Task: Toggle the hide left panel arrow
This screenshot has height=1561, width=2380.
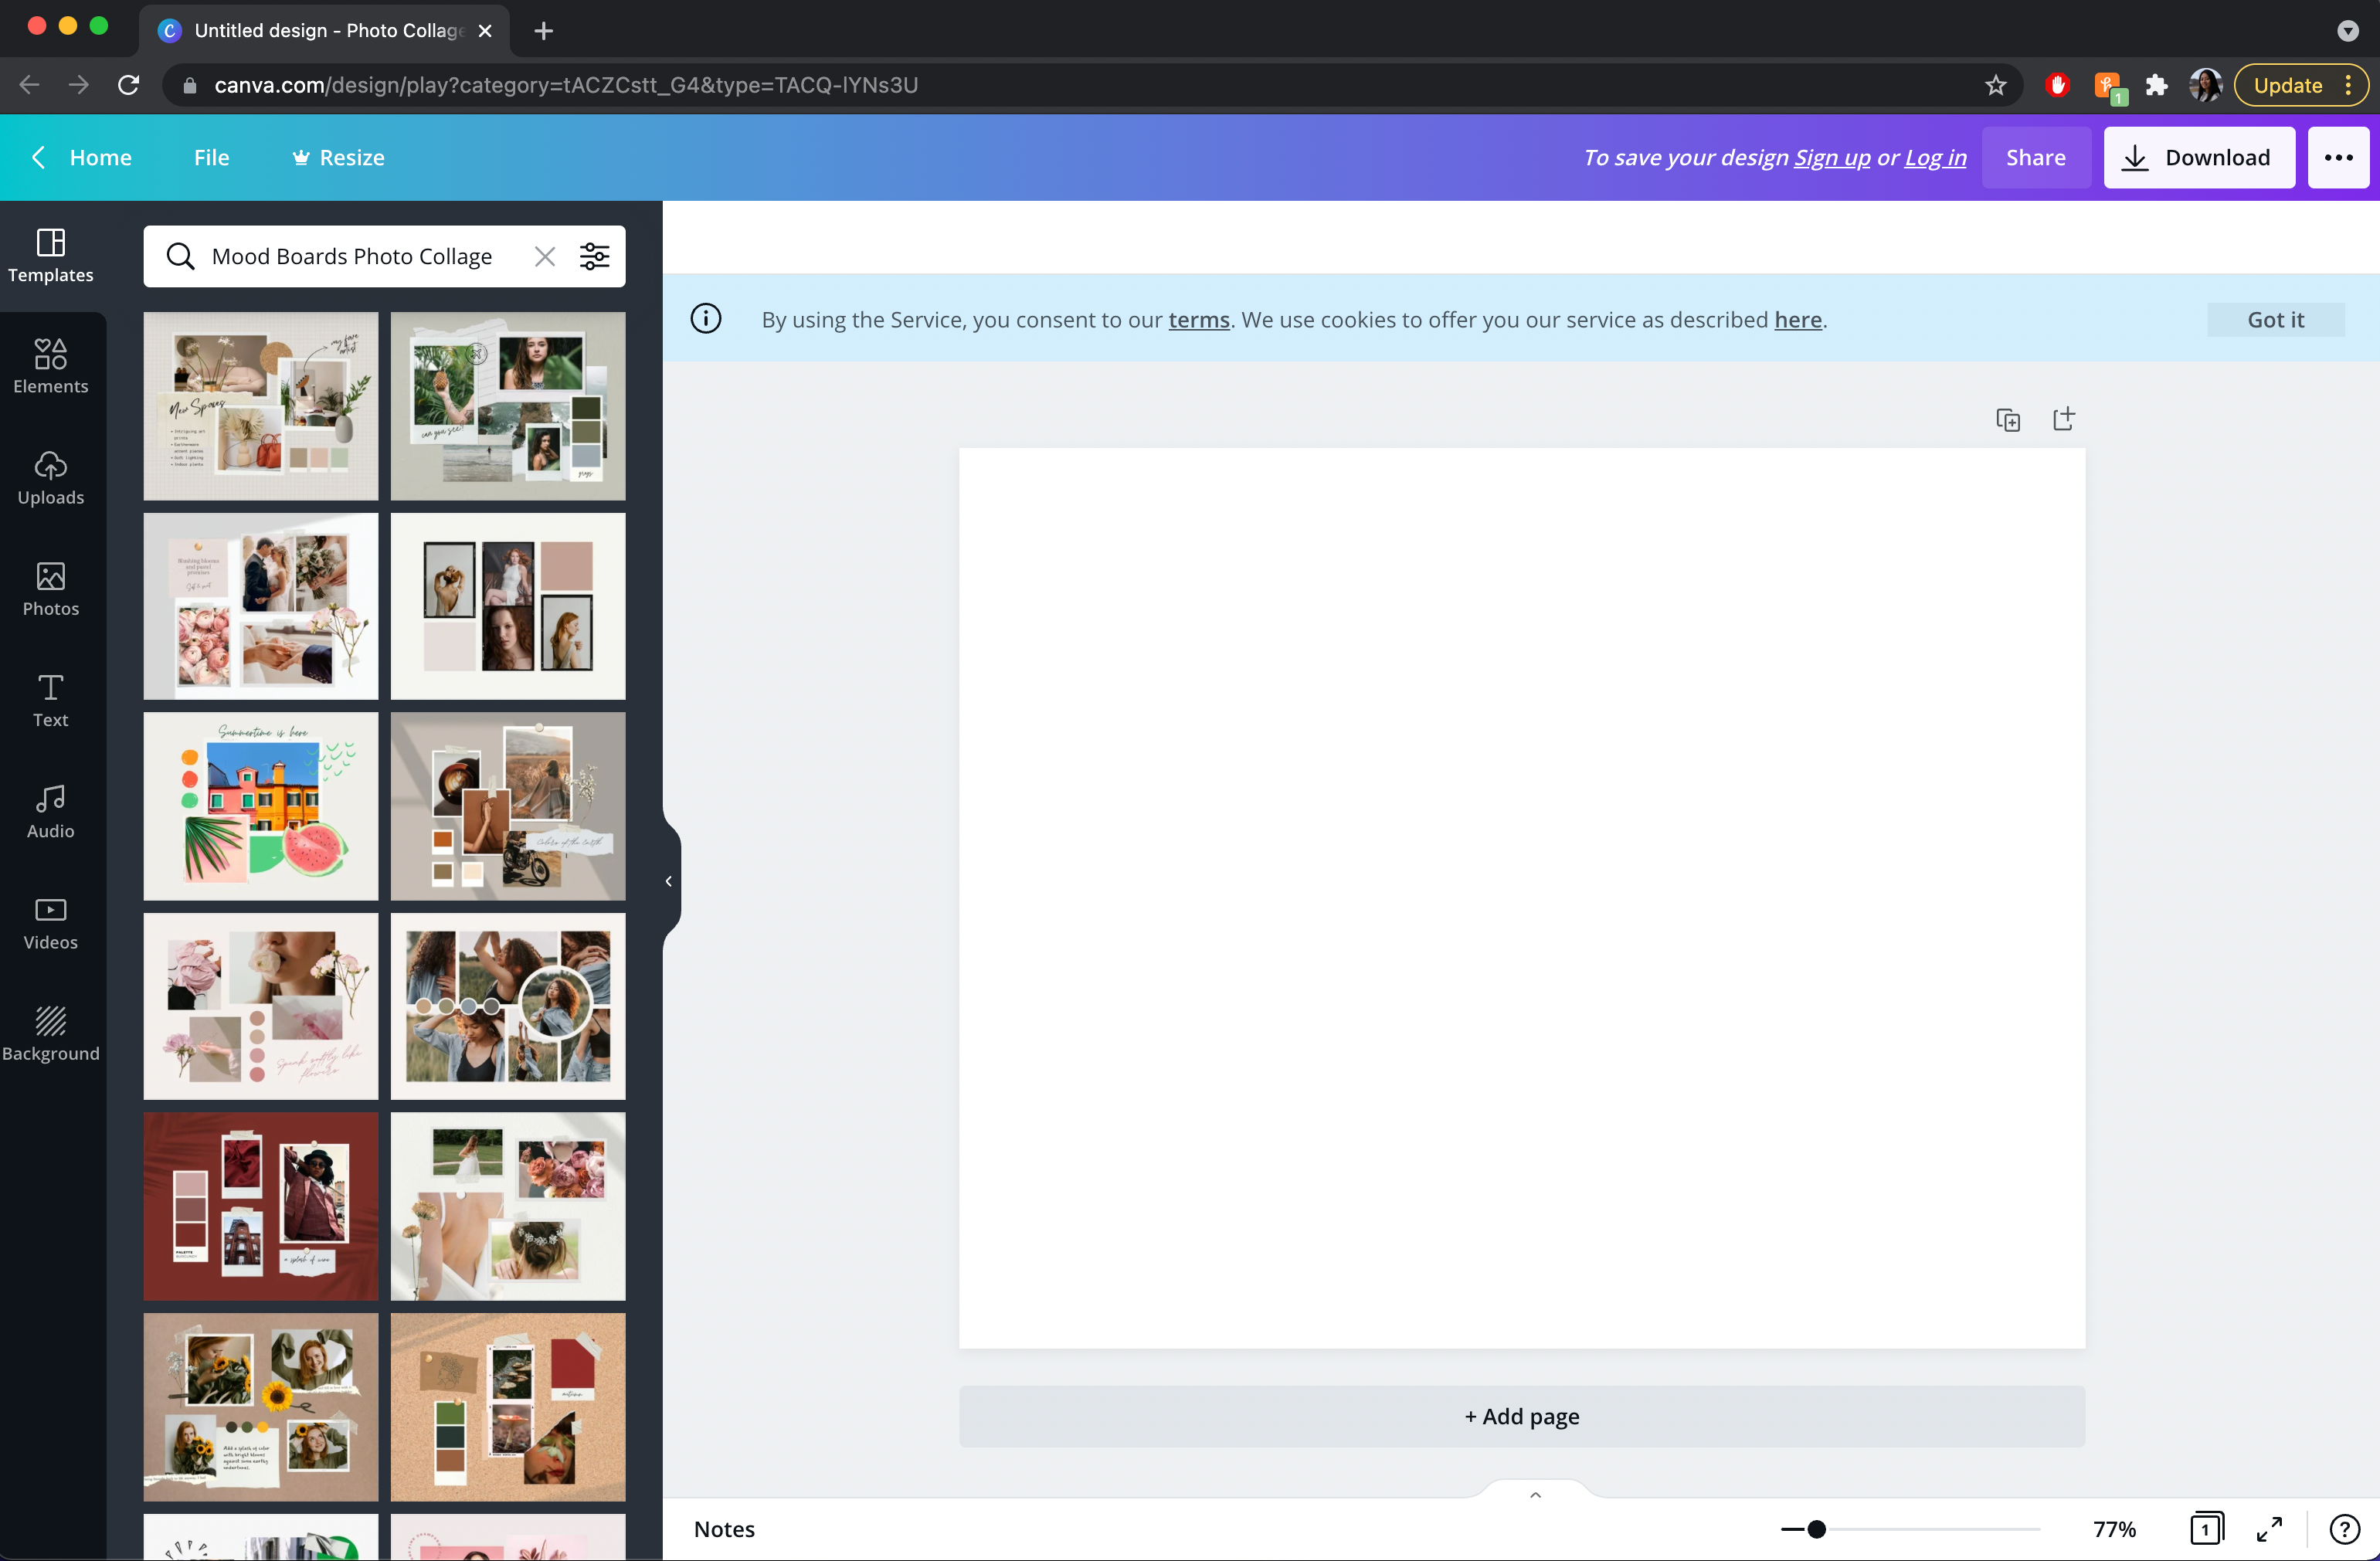Action: [669, 880]
